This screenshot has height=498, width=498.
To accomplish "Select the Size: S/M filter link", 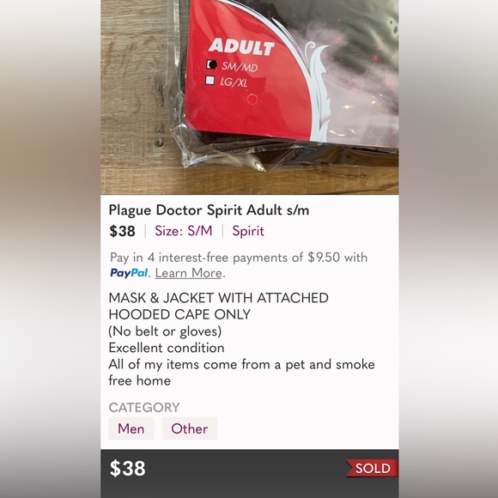I will click(184, 231).
